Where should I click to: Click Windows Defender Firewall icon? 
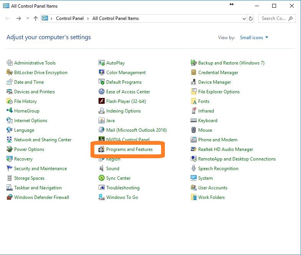click(x=10, y=197)
